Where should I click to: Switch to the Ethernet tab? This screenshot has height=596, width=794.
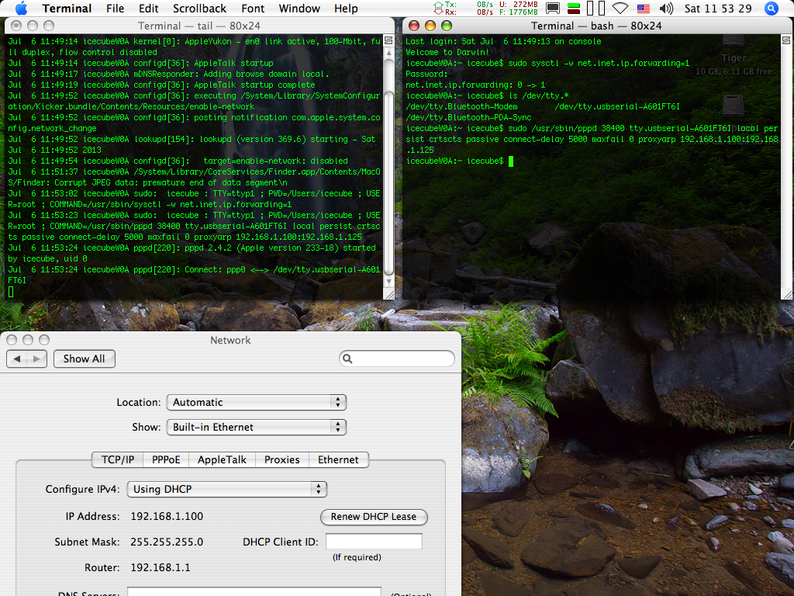(338, 459)
